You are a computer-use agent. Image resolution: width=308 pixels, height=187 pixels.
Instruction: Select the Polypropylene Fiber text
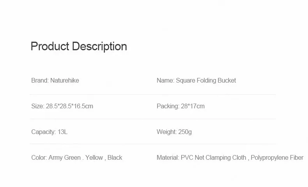pyautogui.click(x=277, y=158)
